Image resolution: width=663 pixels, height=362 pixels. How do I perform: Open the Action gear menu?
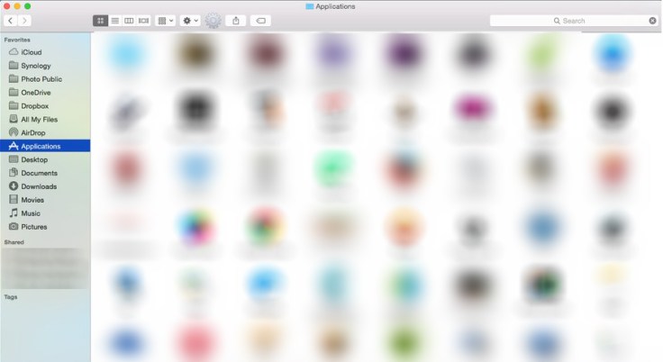[190, 21]
